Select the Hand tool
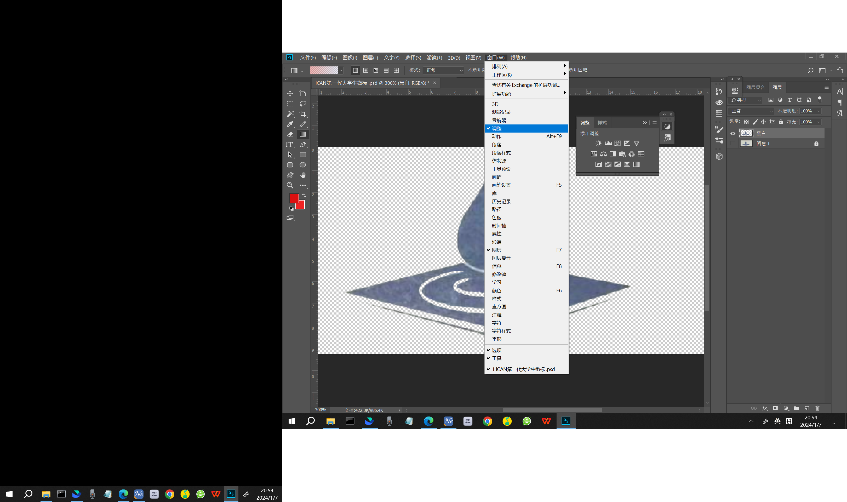847x502 pixels. [x=303, y=175]
